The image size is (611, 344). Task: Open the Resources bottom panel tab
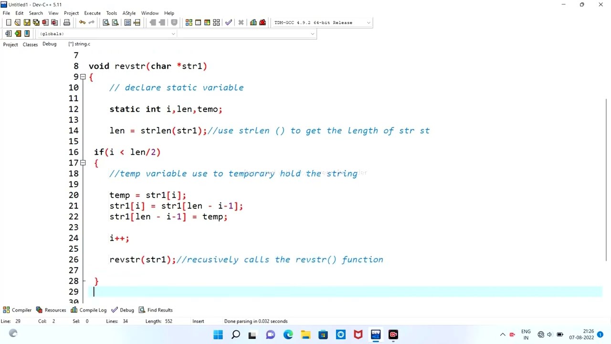coord(51,310)
